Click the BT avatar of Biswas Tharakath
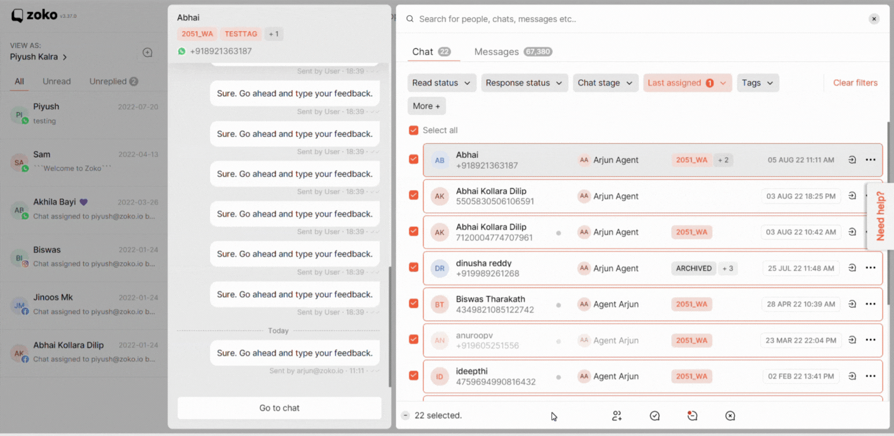Viewport: 894px width, 436px height. pos(440,304)
